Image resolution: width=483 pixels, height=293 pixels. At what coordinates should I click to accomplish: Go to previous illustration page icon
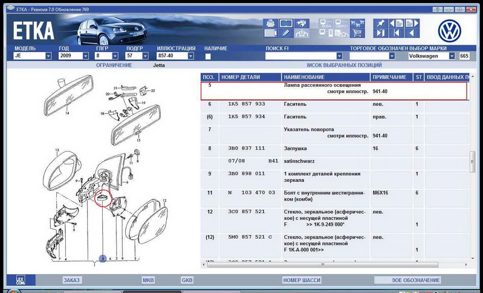tap(397, 24)
